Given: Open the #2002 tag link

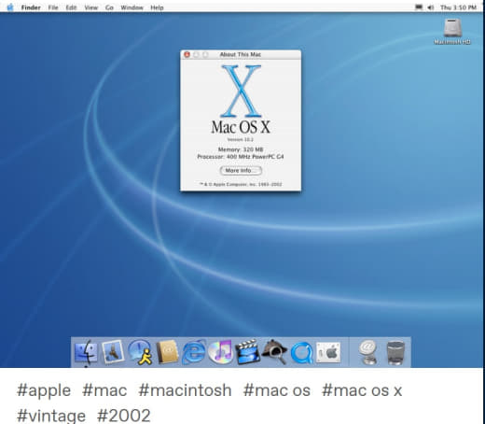Looking at the screenshot, I should tap(124, 416).
